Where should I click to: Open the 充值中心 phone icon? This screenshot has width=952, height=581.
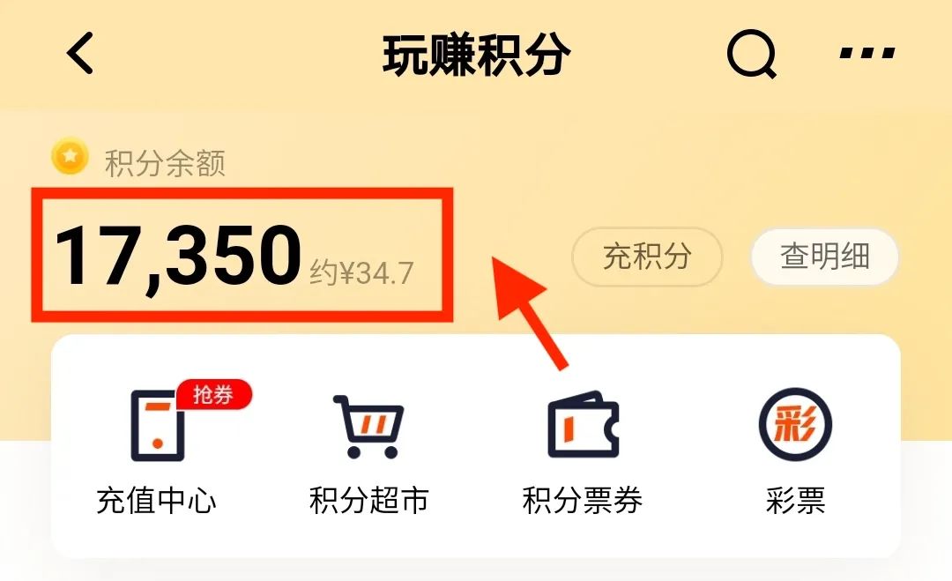(x=158, y=425)
